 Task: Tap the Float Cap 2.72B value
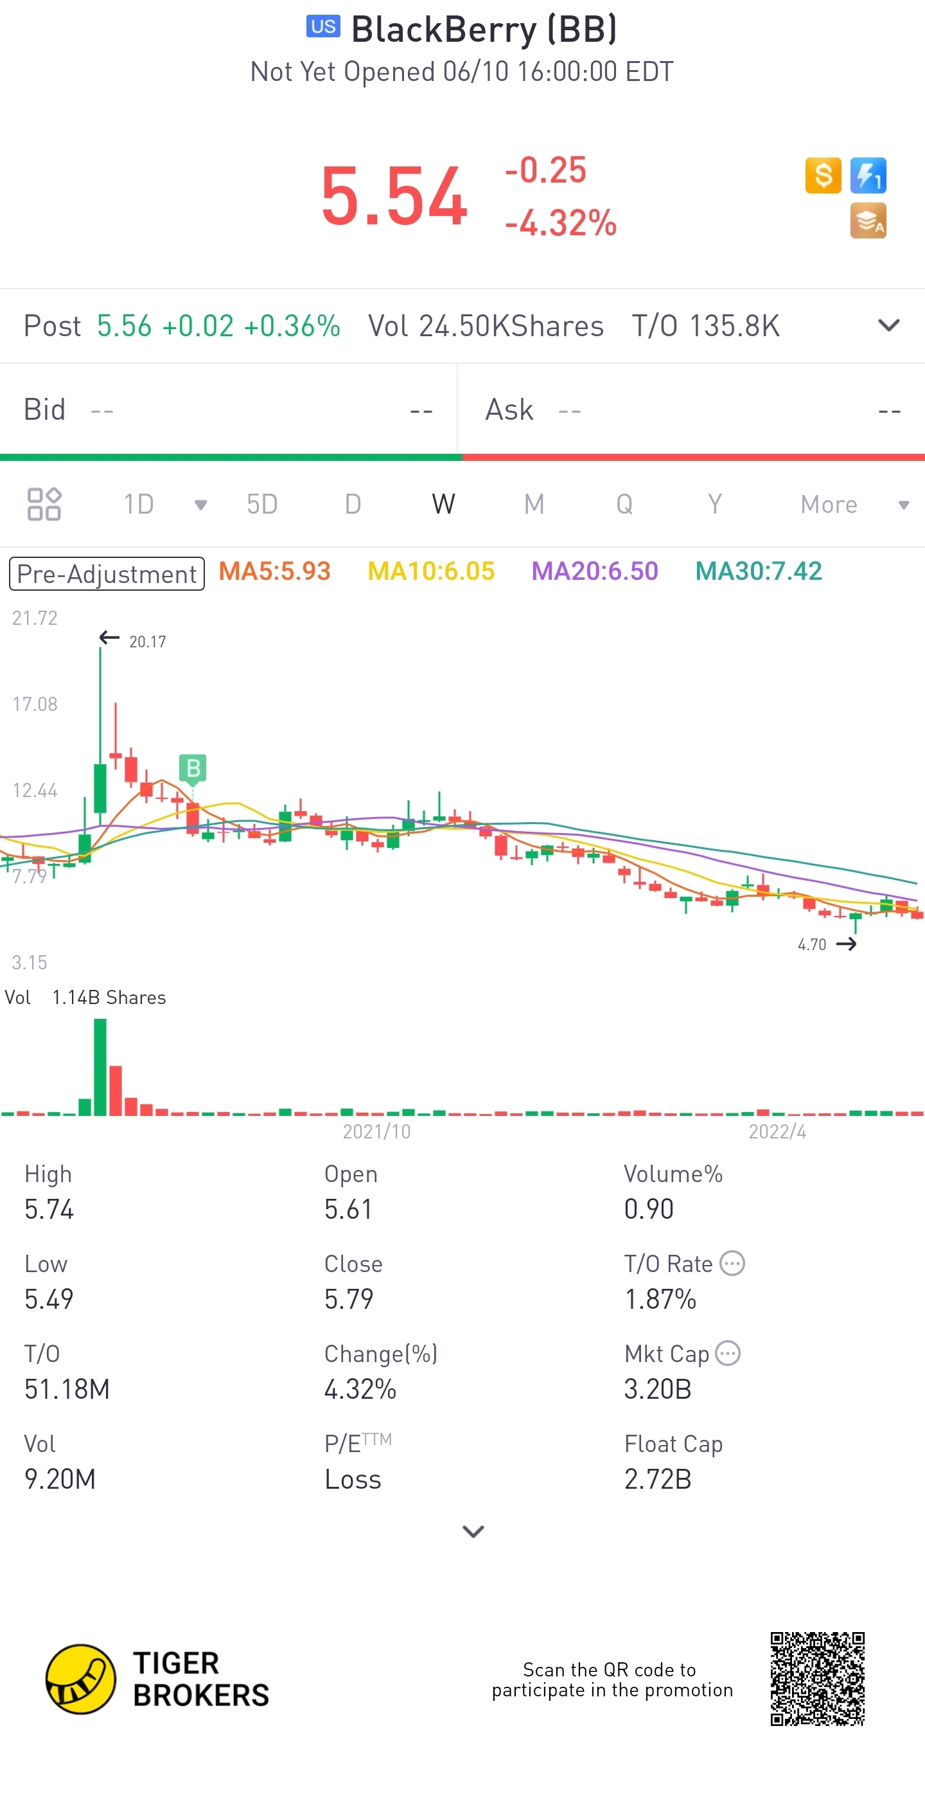point(658,1478)
